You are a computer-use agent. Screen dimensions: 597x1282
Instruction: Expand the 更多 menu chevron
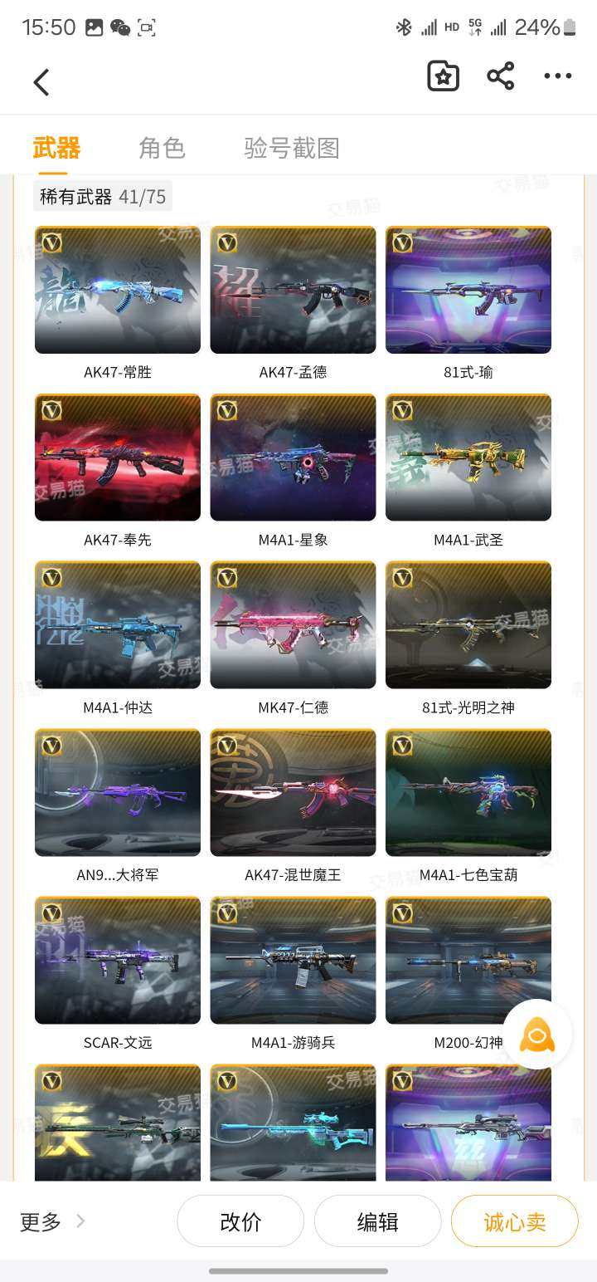pos(80,1221)
